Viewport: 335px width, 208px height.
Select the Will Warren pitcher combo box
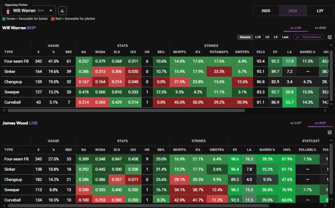coord(29,11)
